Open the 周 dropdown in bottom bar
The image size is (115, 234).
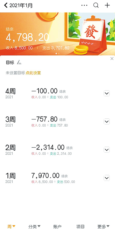point(11,227)
